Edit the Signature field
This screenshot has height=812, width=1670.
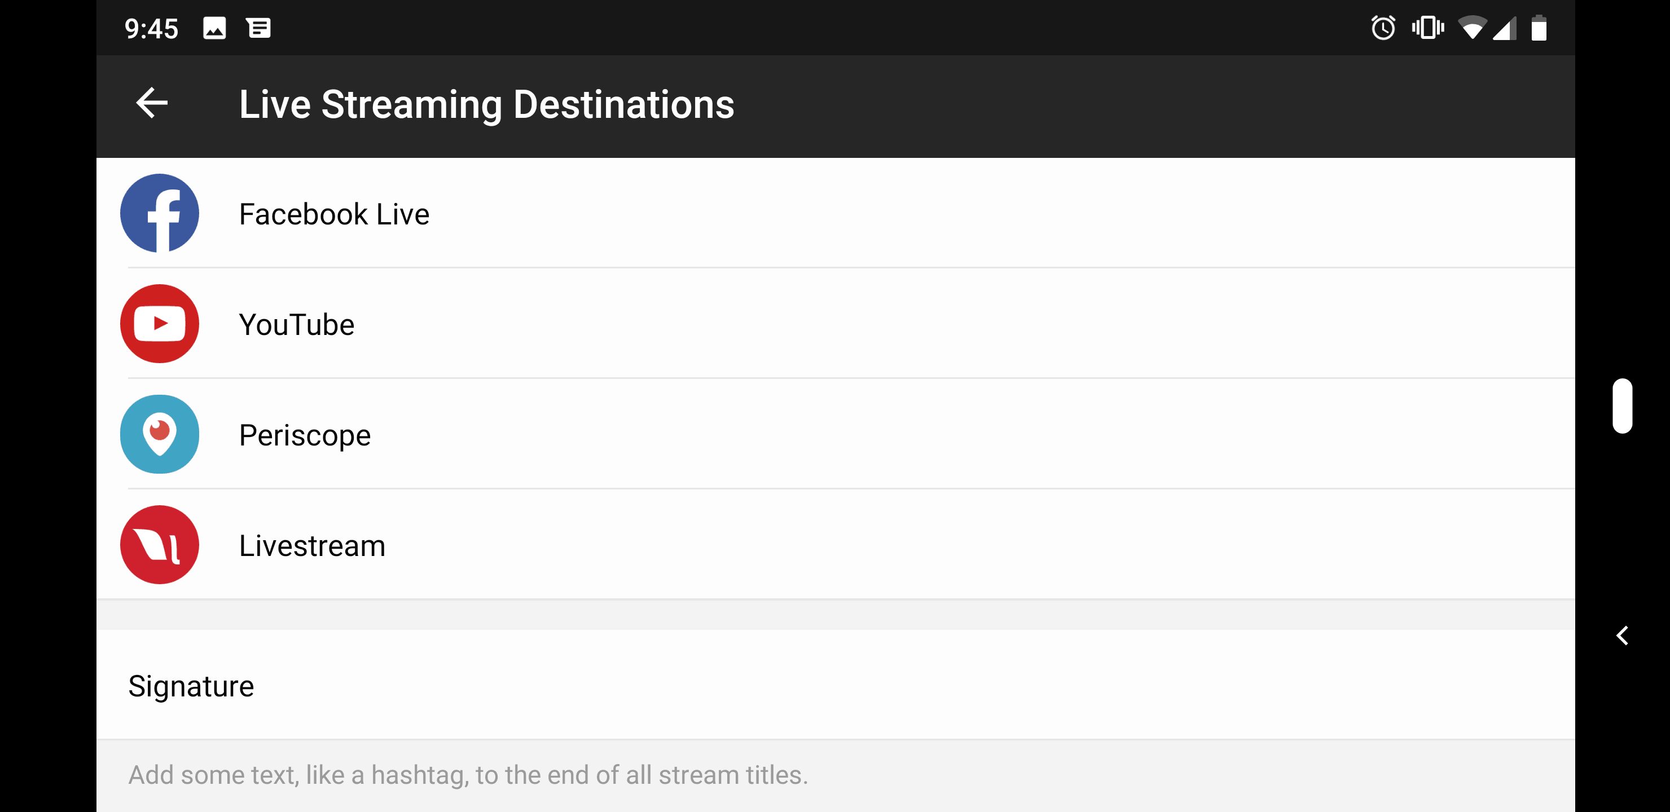pos(191,686)
